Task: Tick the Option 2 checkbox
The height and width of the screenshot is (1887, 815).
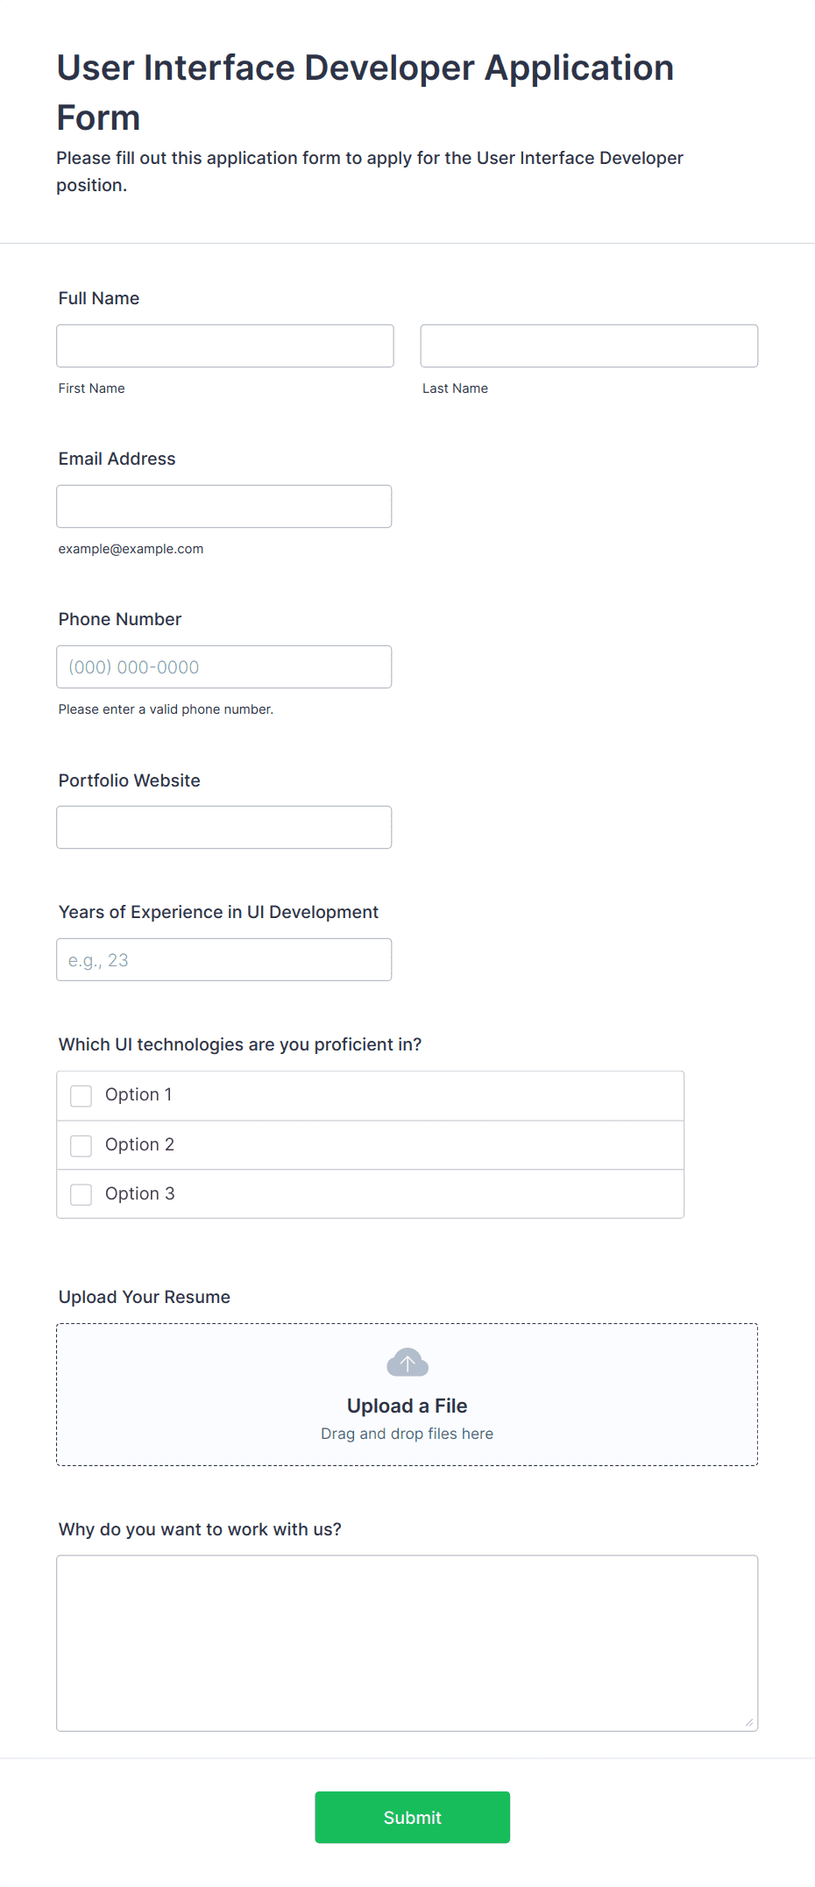Action: 81,1145
